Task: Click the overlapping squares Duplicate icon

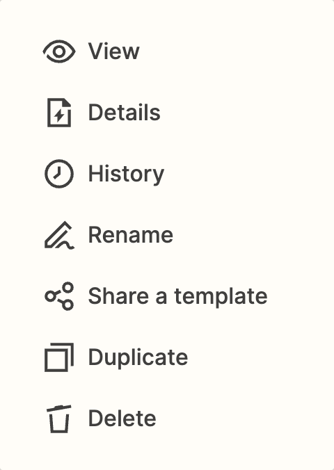Action: click(x=59, y=357)
